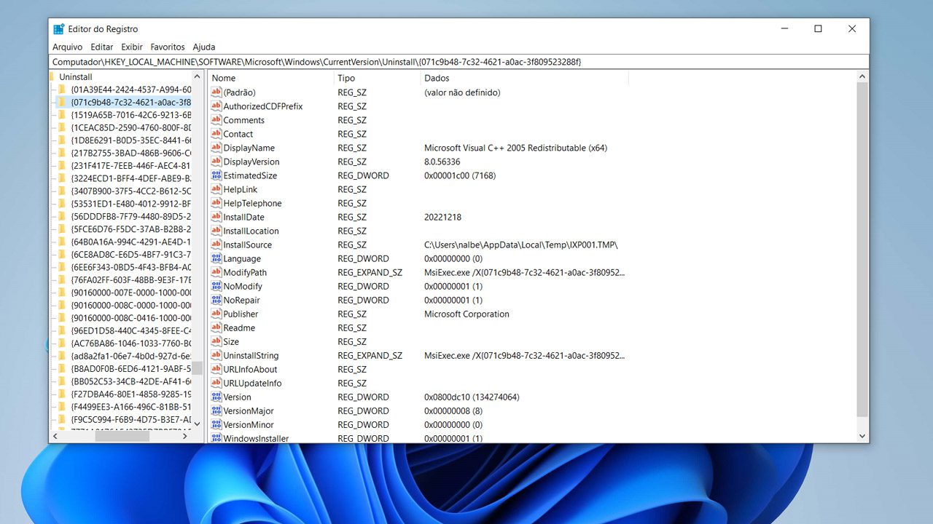Click the NoRepair DWORD value icon
933x524 pixels.
(x=216, y=300)
